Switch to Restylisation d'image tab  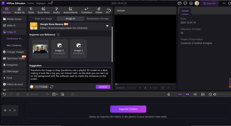click(x=98, y=19)
